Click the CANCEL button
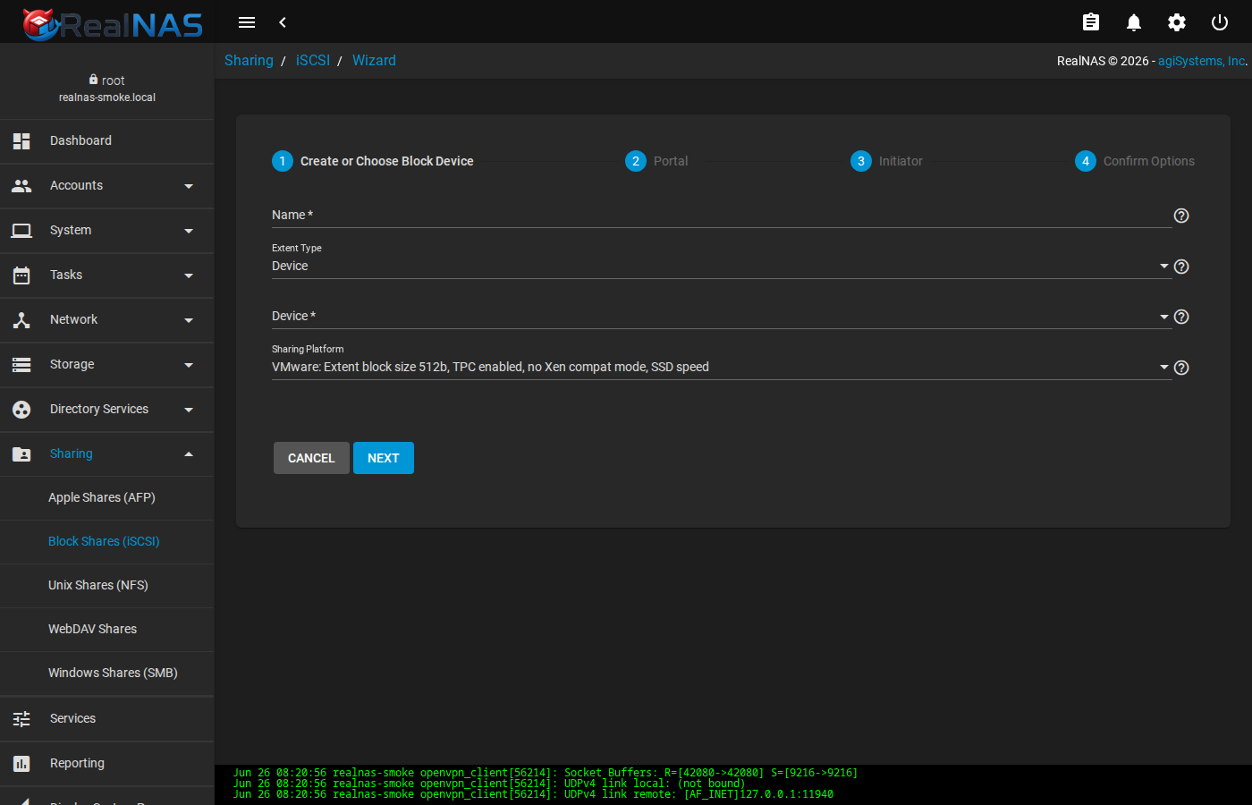Viewport: 1252px width, 805px height. [311, 458]
